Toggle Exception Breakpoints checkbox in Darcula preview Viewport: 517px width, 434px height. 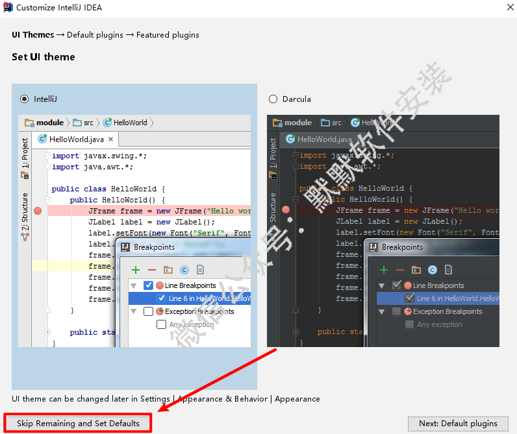coord(396,311)
